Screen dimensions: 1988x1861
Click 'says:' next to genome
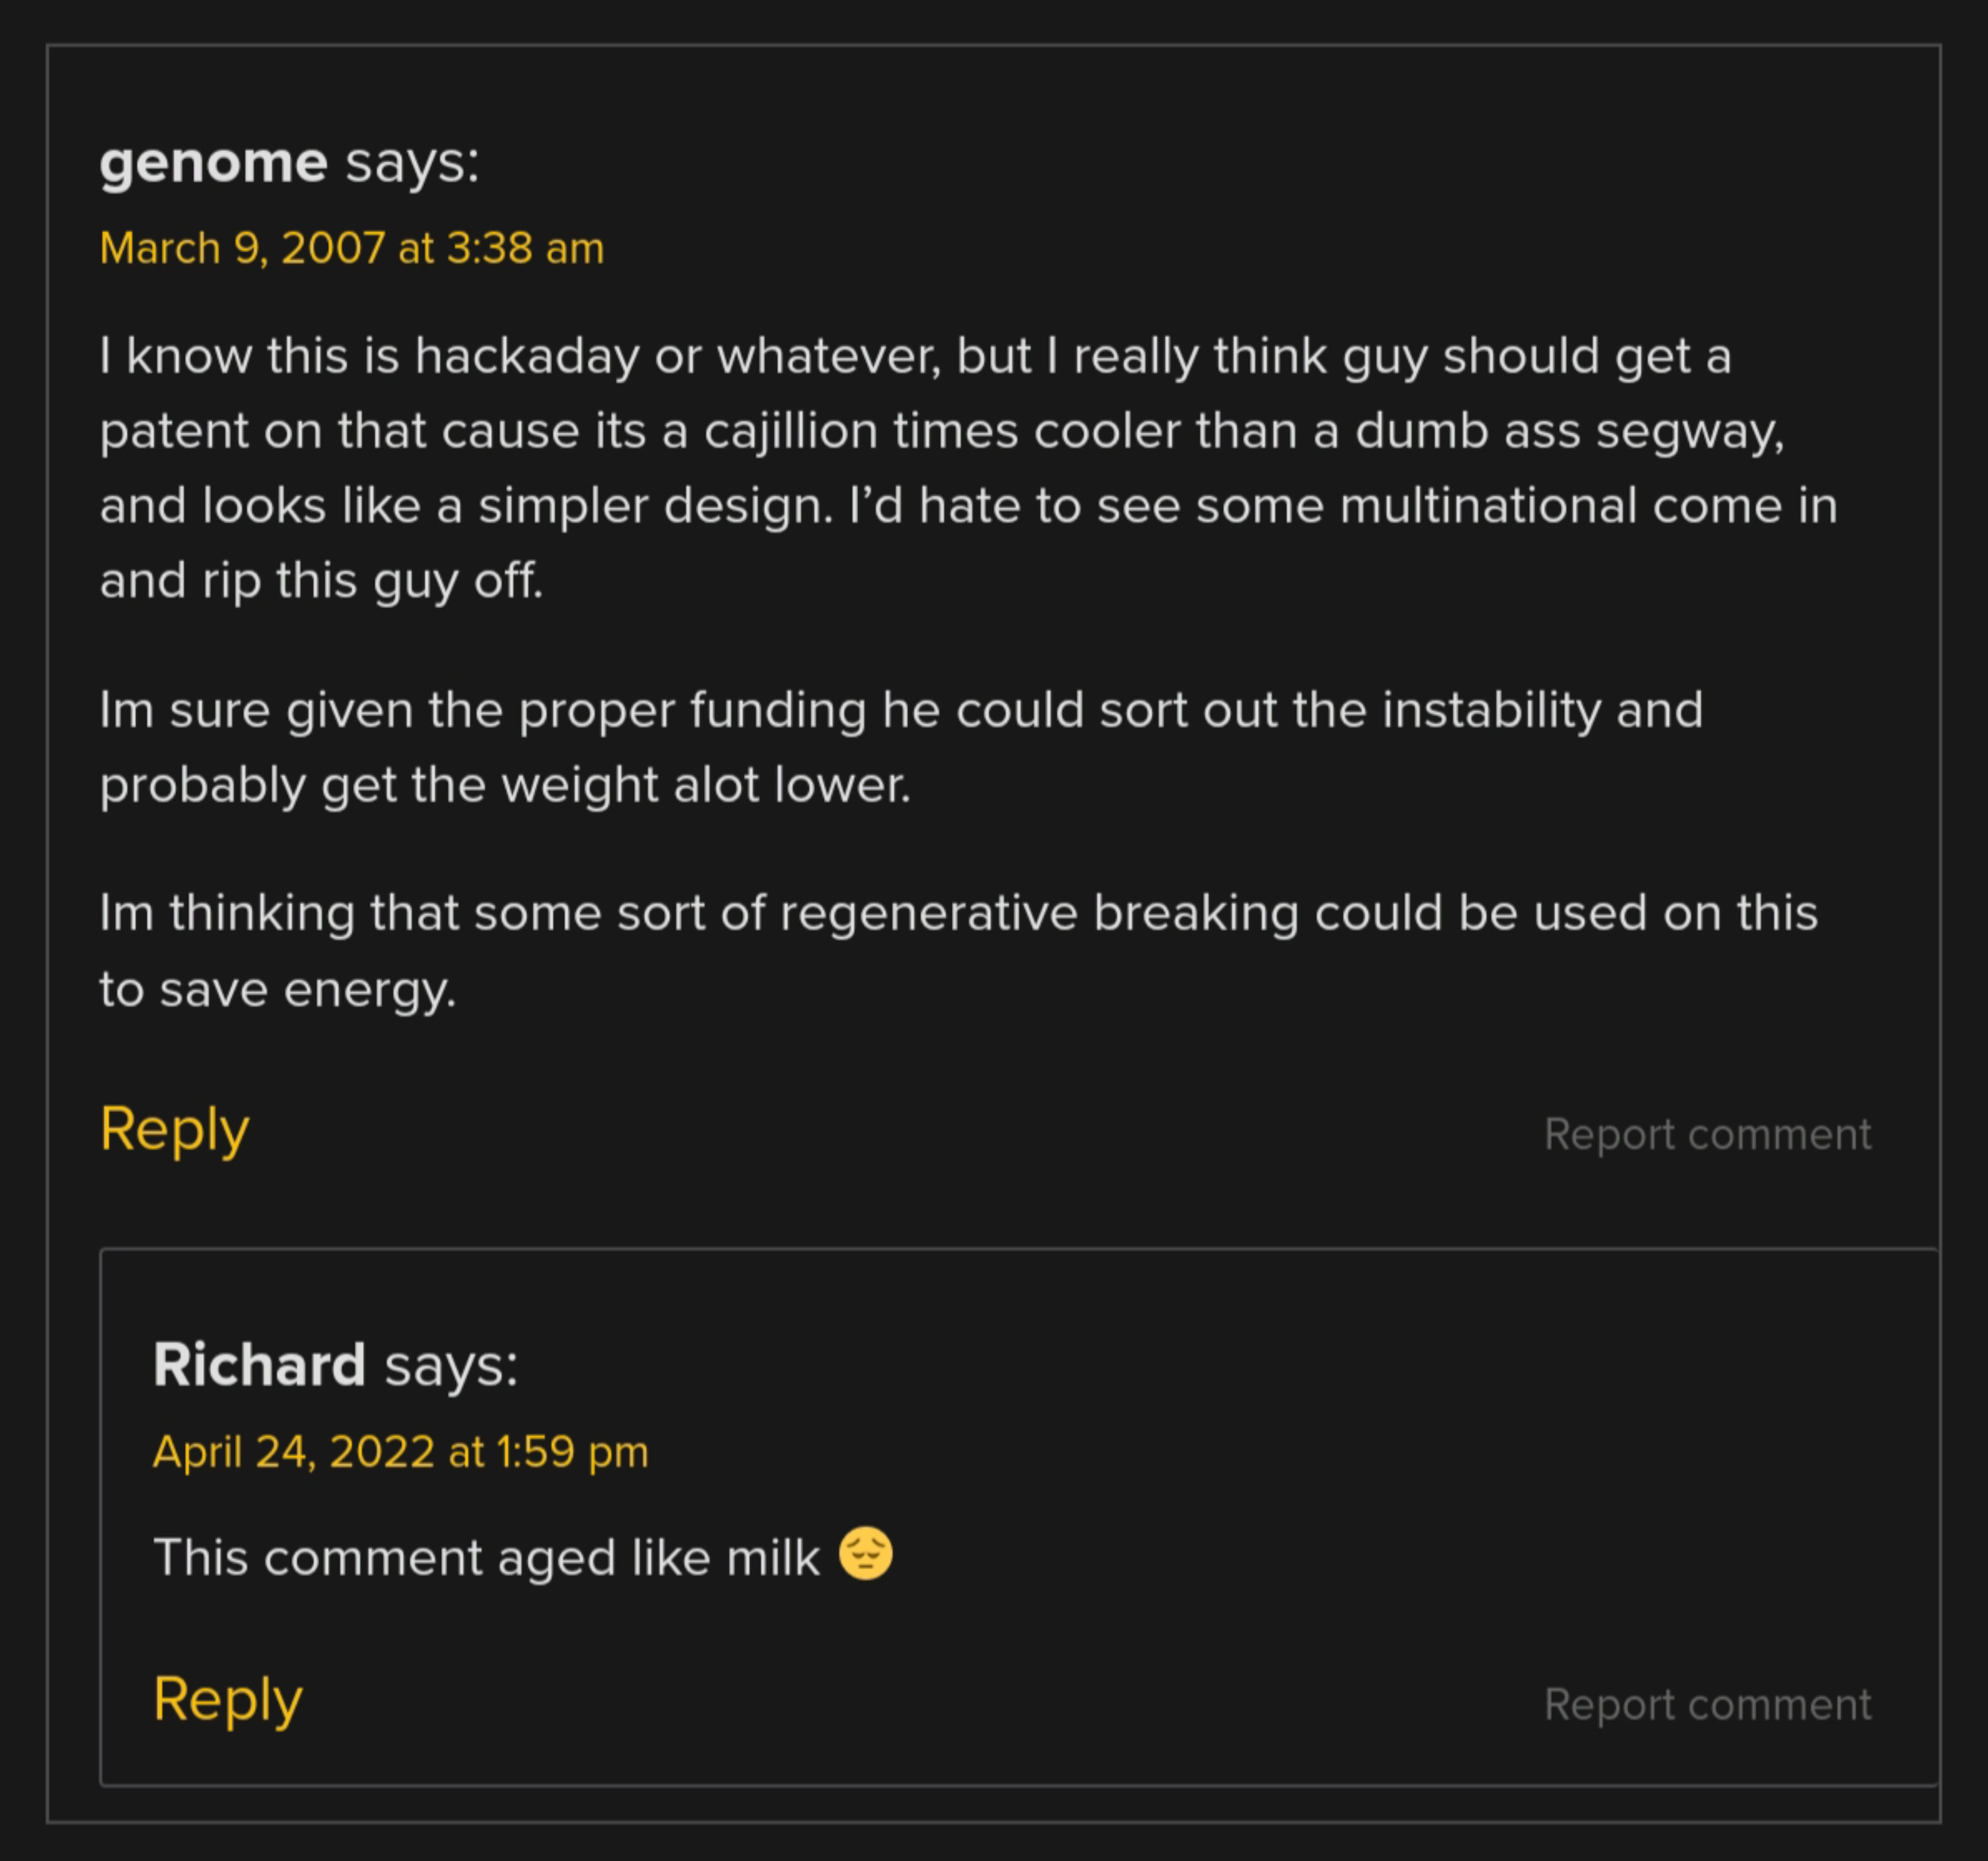point(413,163)
